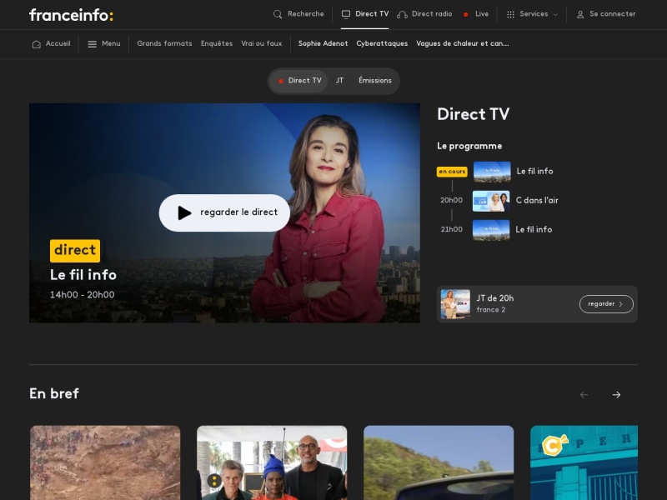
Task: Click the En bref heading
Action: tap(54, 393)
